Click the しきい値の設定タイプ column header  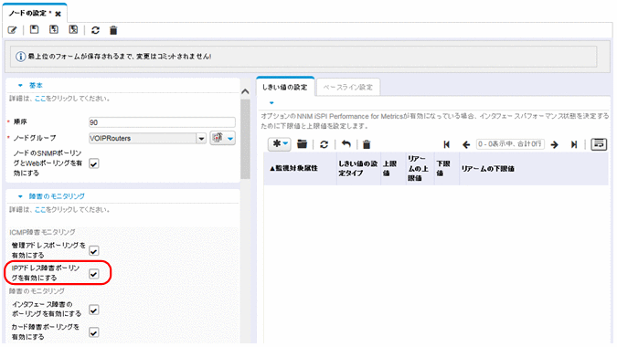(358, 168)
